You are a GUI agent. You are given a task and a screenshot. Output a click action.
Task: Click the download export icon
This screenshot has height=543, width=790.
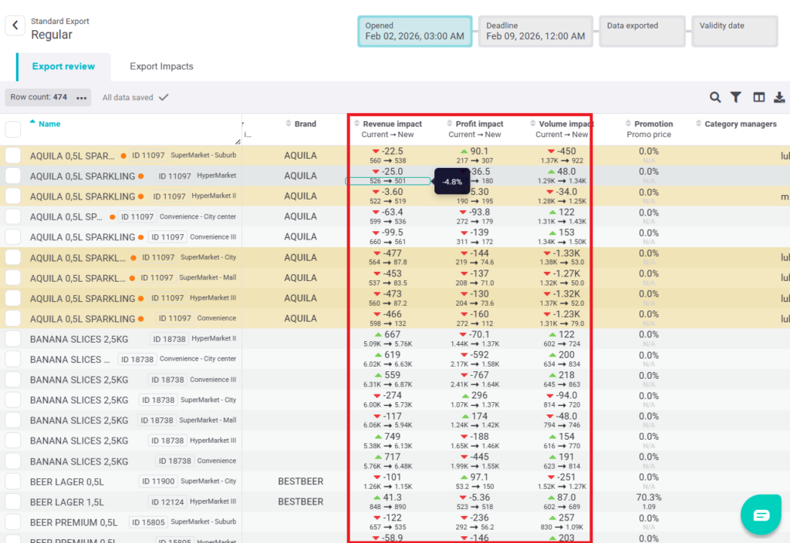click(779, 97)
